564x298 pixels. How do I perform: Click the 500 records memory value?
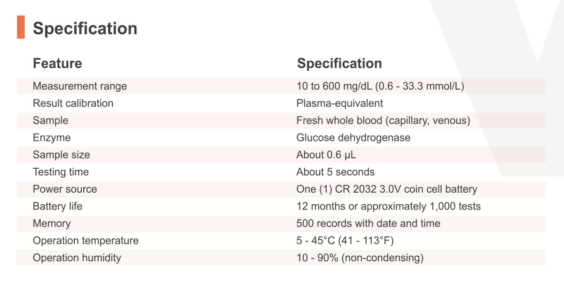(x=368, y=224)
